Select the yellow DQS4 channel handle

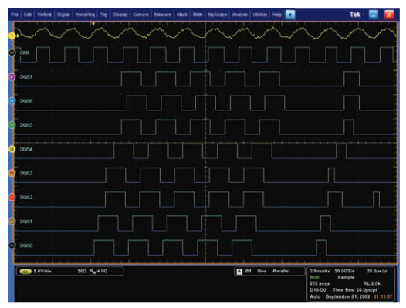[x=12, y=149]
